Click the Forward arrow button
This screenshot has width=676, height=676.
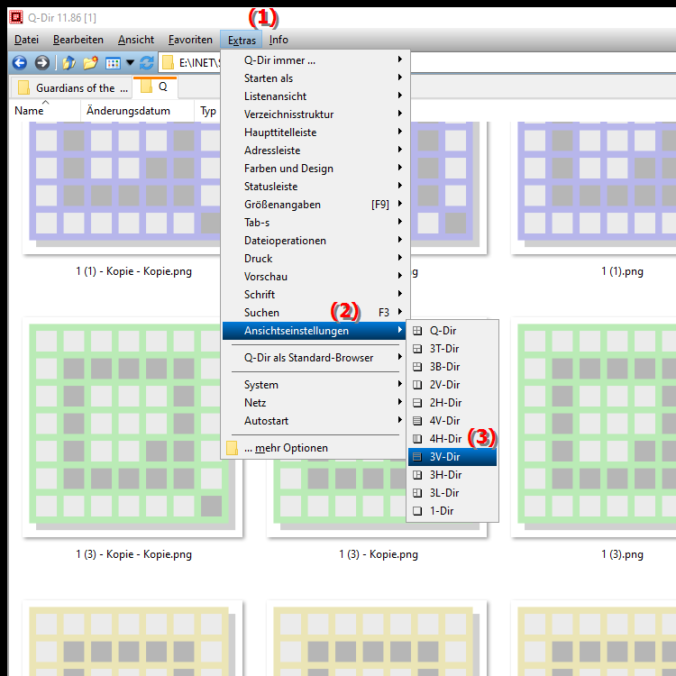pos(41,63)
